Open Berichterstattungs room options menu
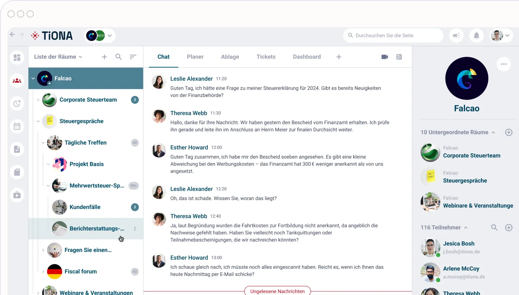This screenshot has height=295, width=519. (135, 229)
